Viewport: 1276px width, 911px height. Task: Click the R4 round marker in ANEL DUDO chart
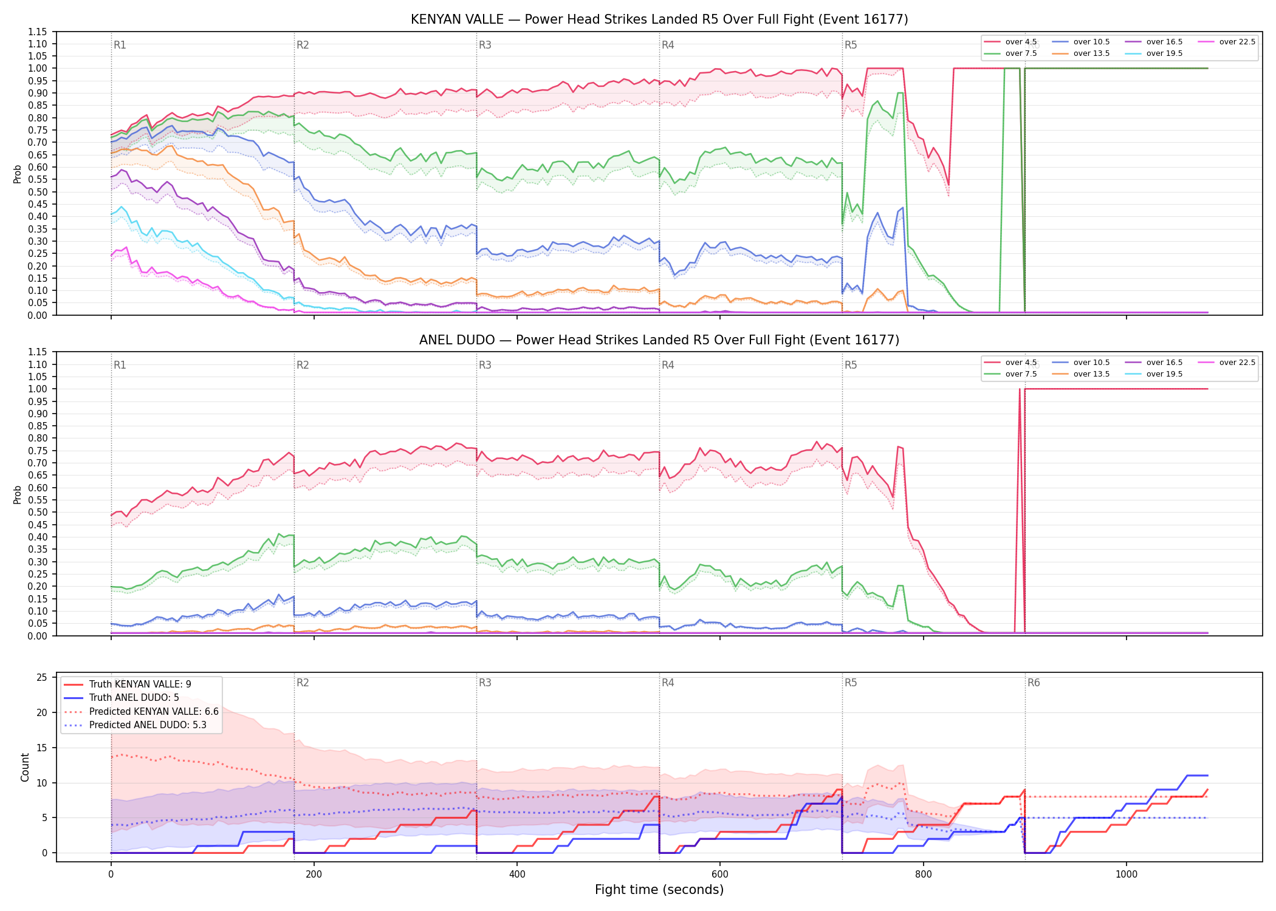(x=668, y=365)
